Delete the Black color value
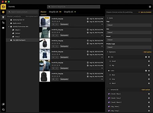This screenshot has height=113, width=153. click(149, 83)
